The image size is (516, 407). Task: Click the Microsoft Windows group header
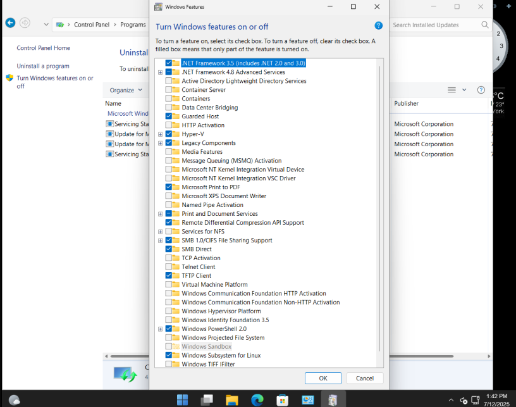click(x=128, y=113)
